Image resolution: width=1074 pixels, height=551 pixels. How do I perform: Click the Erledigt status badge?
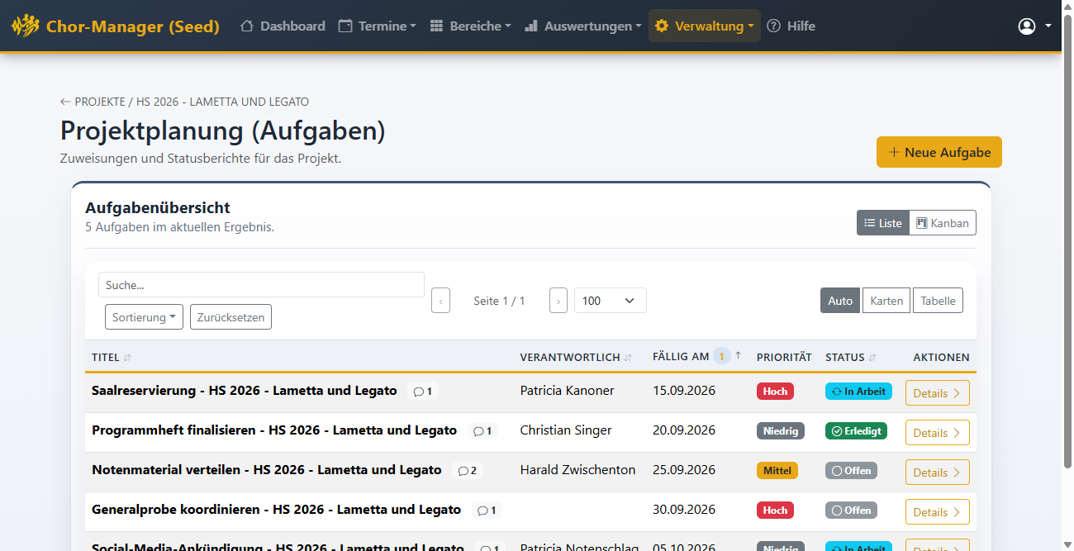(x=856, y=431)
